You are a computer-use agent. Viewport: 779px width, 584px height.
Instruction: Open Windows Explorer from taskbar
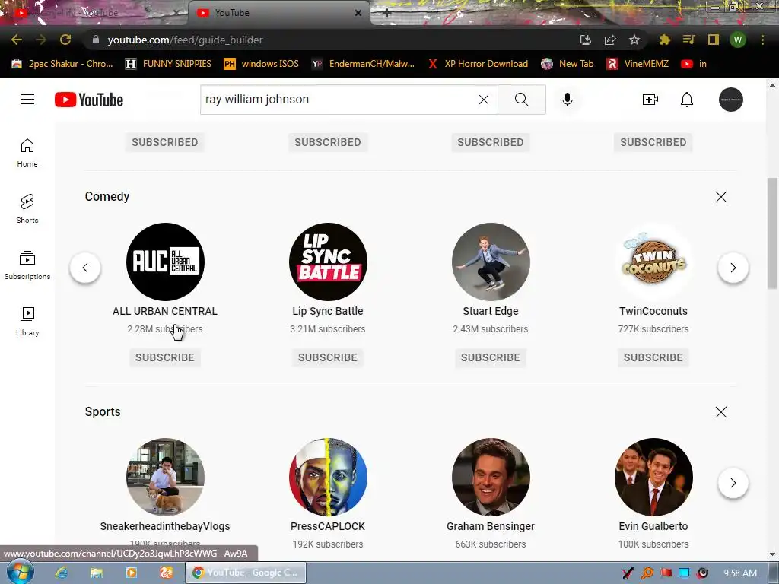click(x=97, y=573)
